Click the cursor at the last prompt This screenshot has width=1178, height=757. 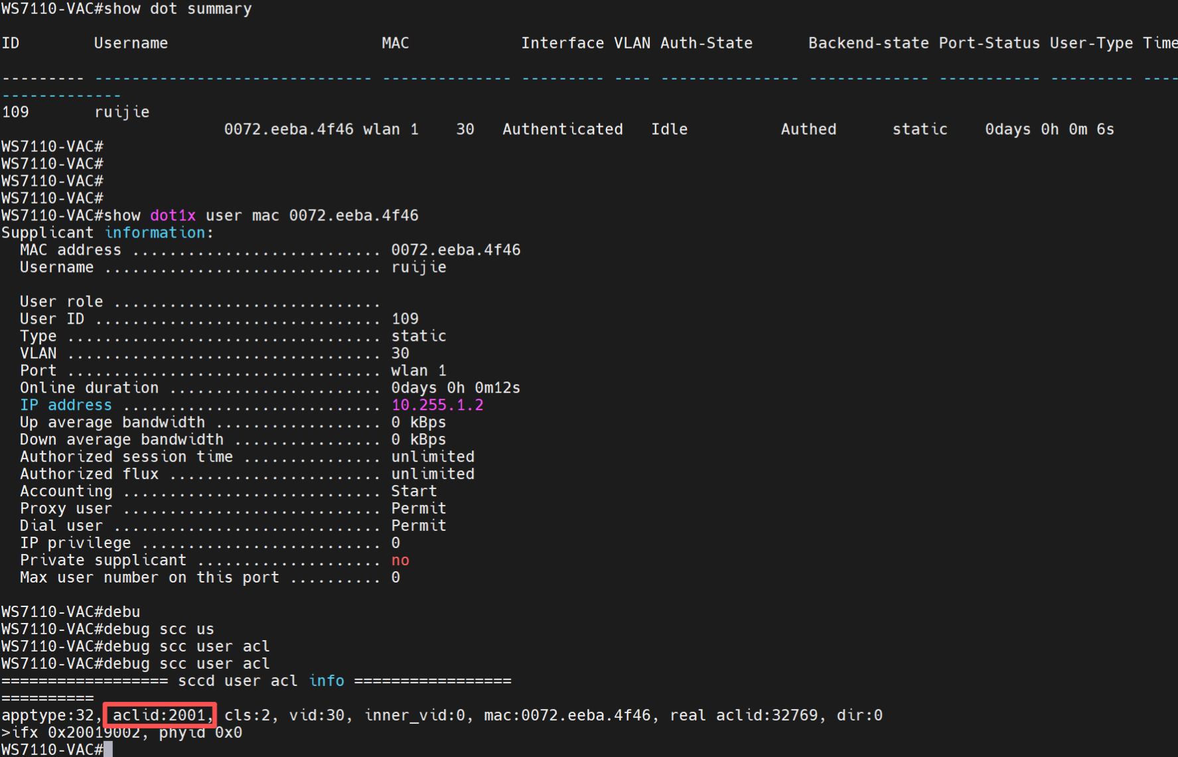pos(108,750)
